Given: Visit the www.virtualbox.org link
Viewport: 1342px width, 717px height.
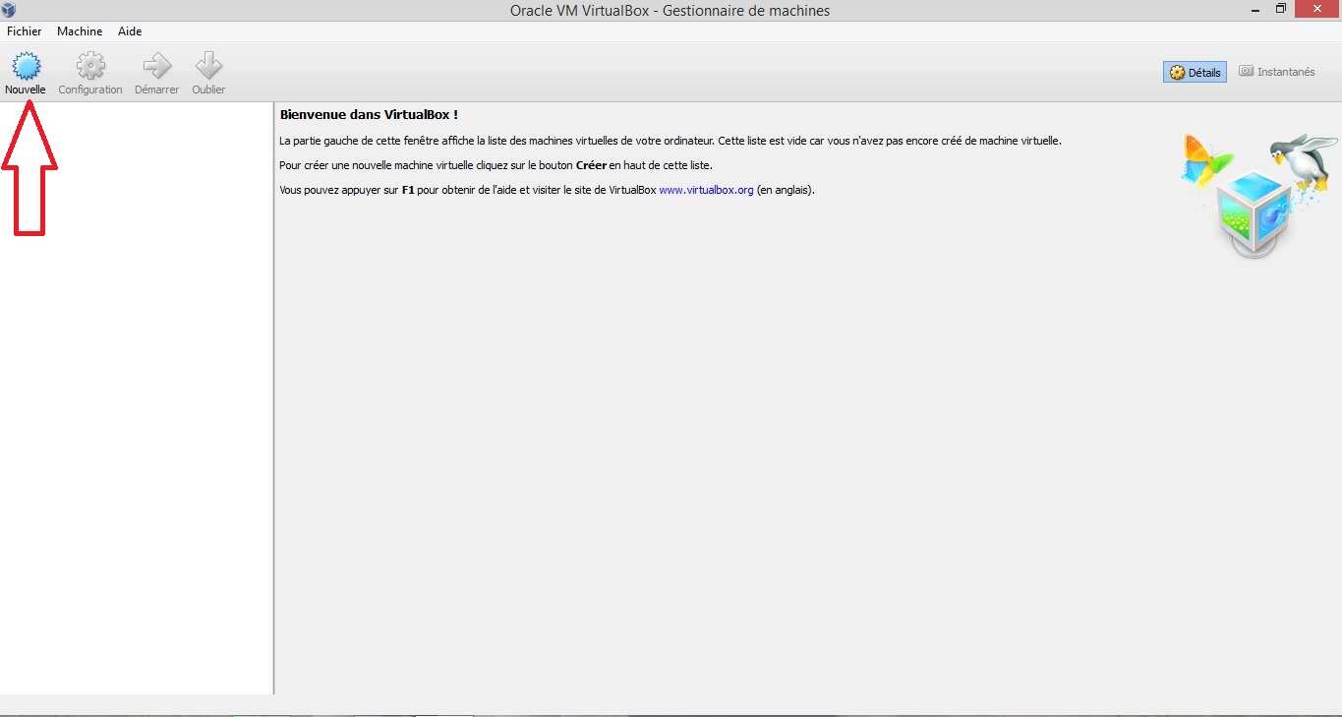Looking at the screenshot, I should pos(706,190).
